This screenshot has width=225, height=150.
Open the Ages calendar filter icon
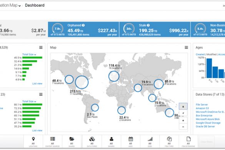[131, 139]
